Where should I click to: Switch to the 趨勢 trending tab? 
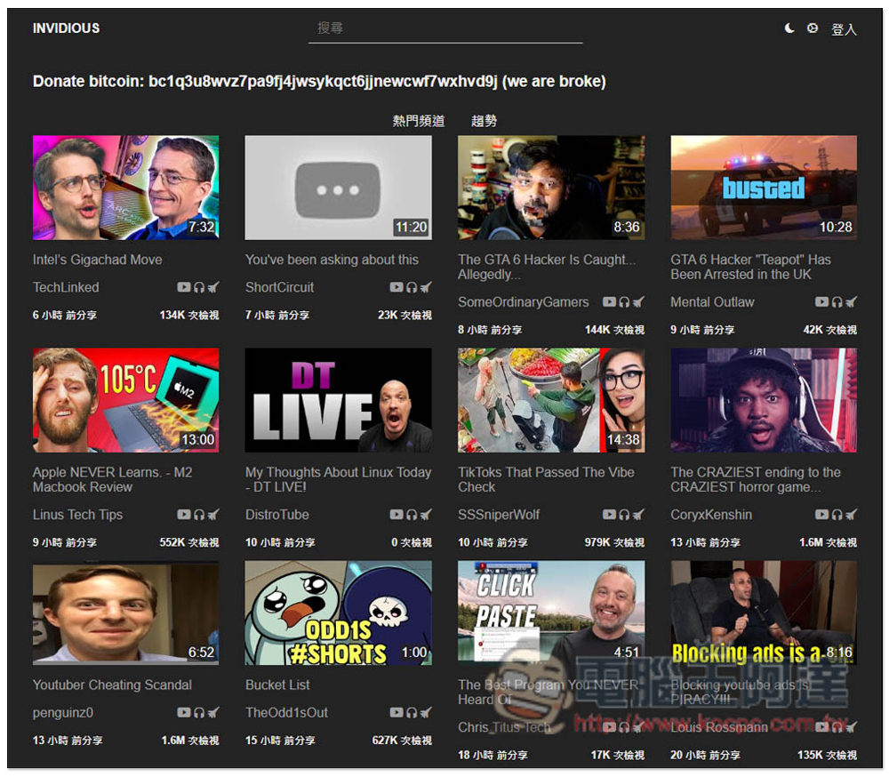click(485, 121)
